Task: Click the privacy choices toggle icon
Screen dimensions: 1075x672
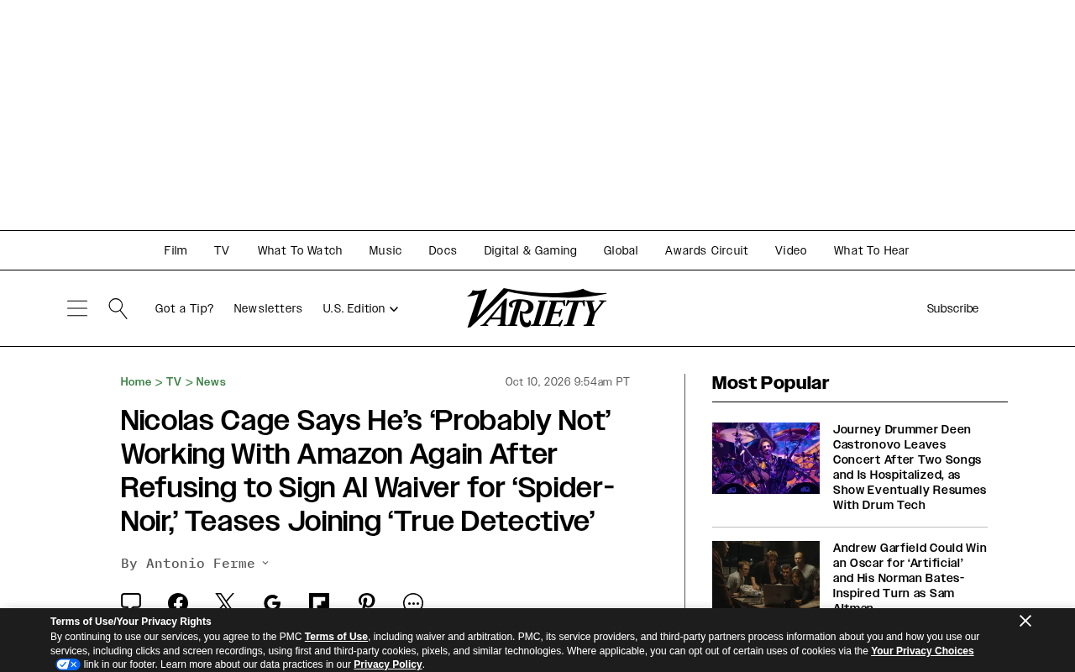Action: click(68, 664)
